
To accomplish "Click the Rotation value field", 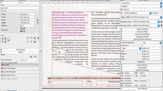I will click(x=27, y=26).
